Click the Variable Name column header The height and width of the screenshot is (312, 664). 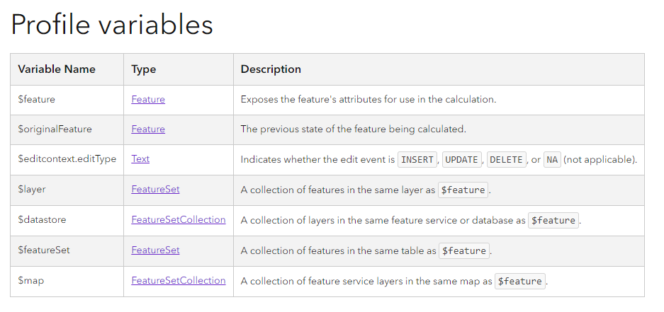click(57, 69)
